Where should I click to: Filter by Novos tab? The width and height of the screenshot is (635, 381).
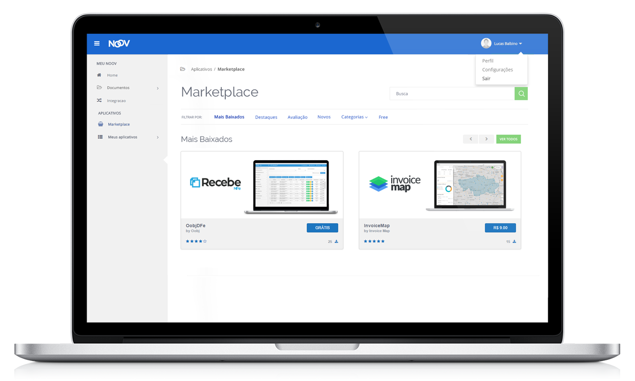pyautogui.click(x=324, y=117)
